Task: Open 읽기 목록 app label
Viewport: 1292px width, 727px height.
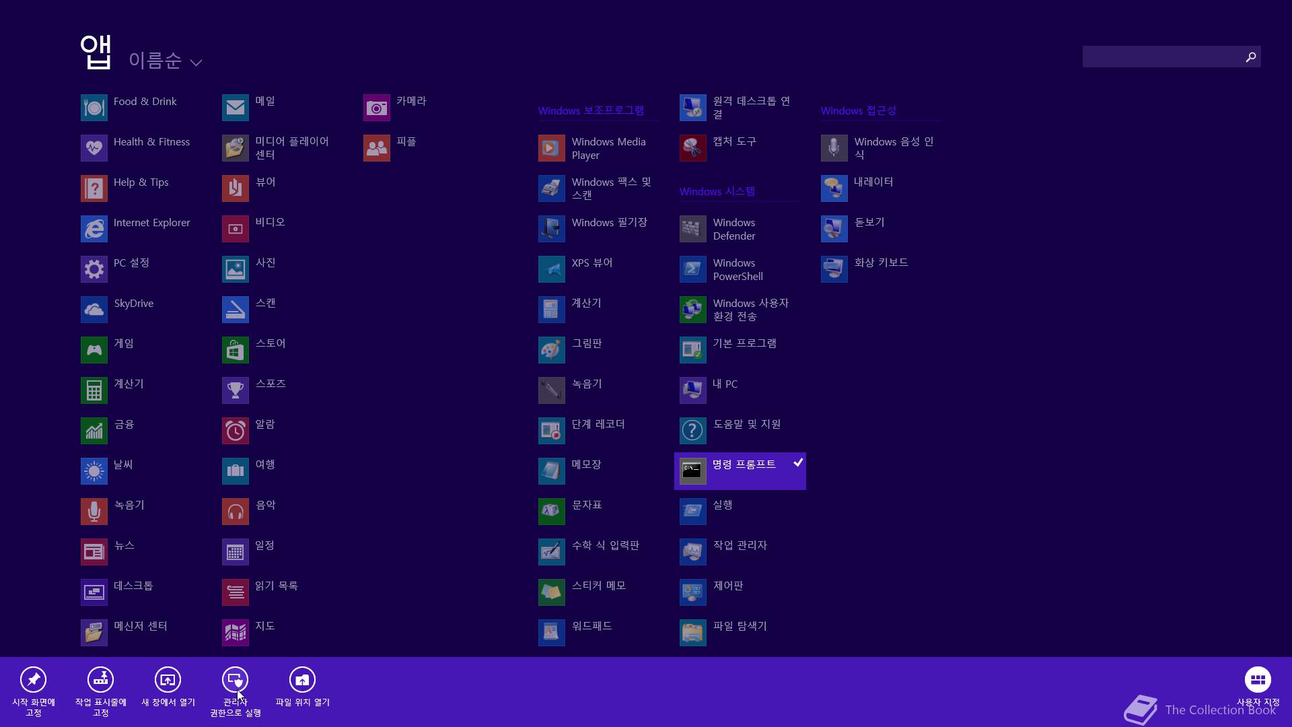Action: (277, 586)
